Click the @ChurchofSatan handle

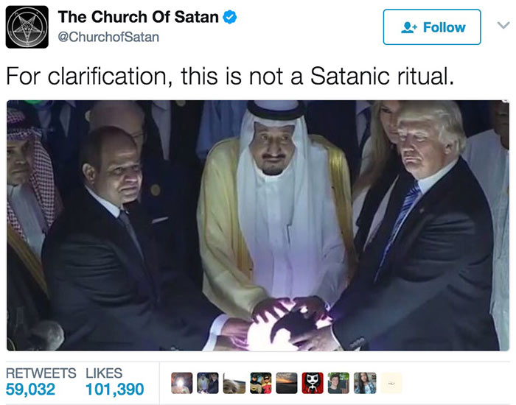[108, 37]
